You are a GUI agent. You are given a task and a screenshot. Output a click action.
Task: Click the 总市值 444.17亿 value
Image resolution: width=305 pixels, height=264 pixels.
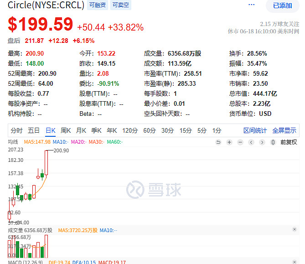click(x=265, y=94)
